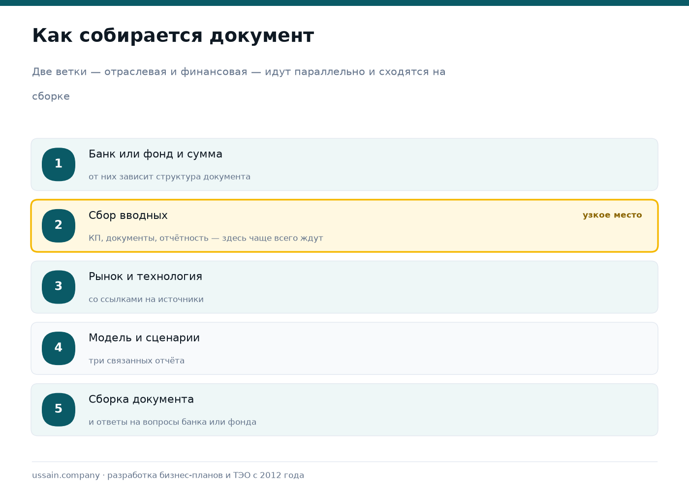Click the 'Модель и сценарии' heading
689x492 pixels.
(144, 338)
